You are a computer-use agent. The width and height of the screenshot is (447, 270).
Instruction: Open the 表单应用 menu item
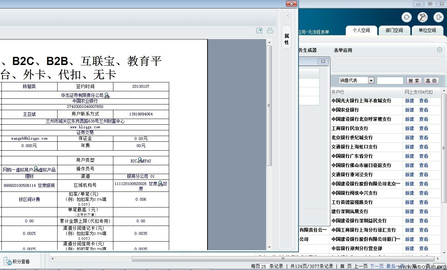[x=343, y=50]
